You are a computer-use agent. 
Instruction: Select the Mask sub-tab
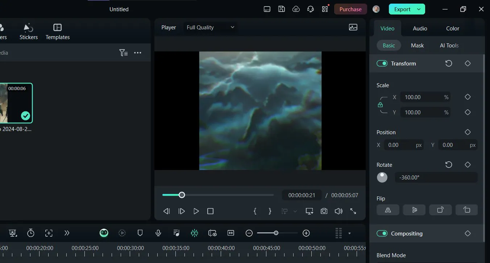click(x=418, y=45)
